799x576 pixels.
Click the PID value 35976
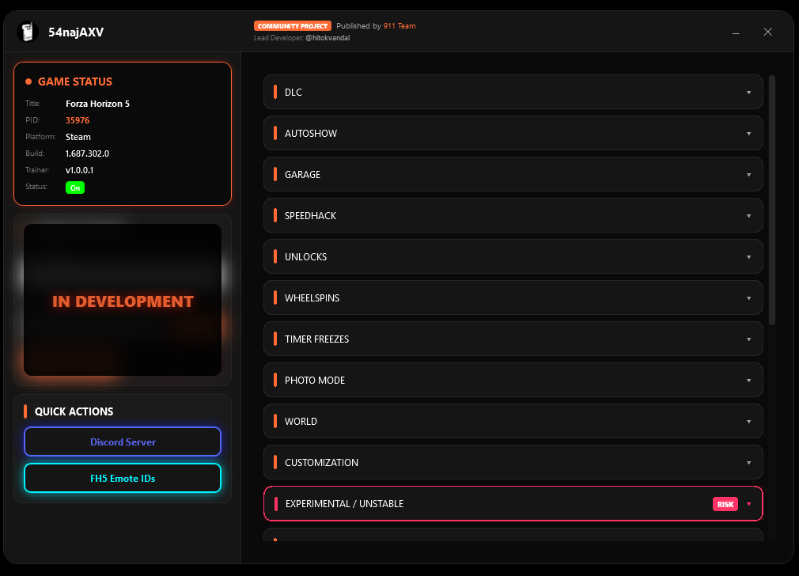pos(78,120)
